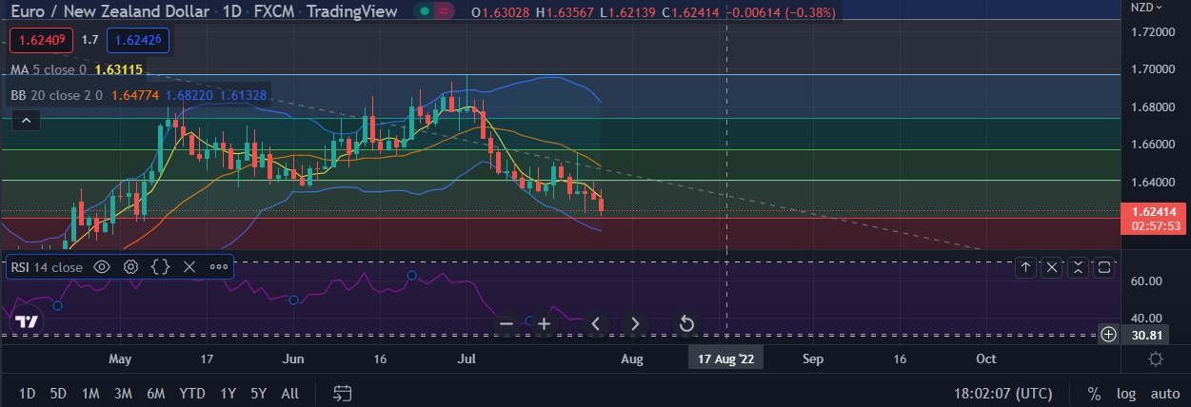Screen dimensions: 1191x407
Task: Zoom in the chart with plus button
Action: 544,324
